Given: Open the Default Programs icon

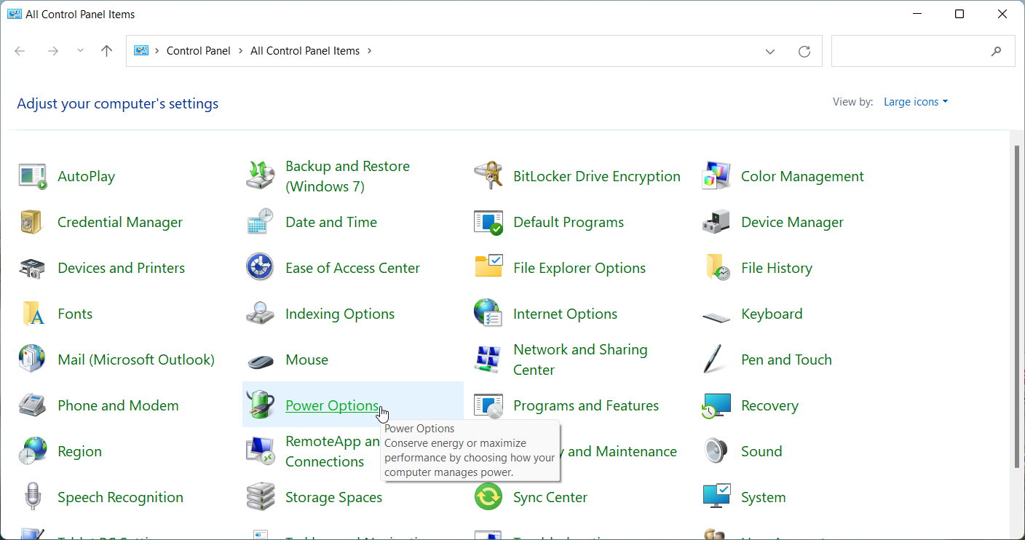Looking at the screenshot, I should [488, 222].
